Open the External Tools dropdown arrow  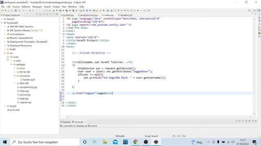(76, 11)
